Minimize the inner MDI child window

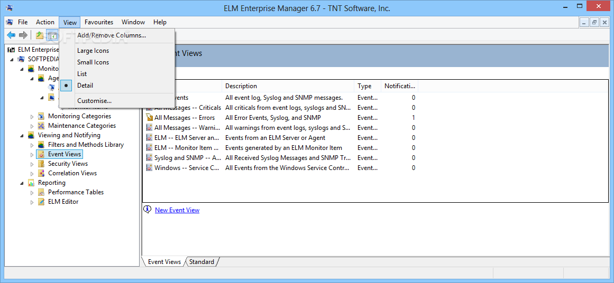coord(584,22)
